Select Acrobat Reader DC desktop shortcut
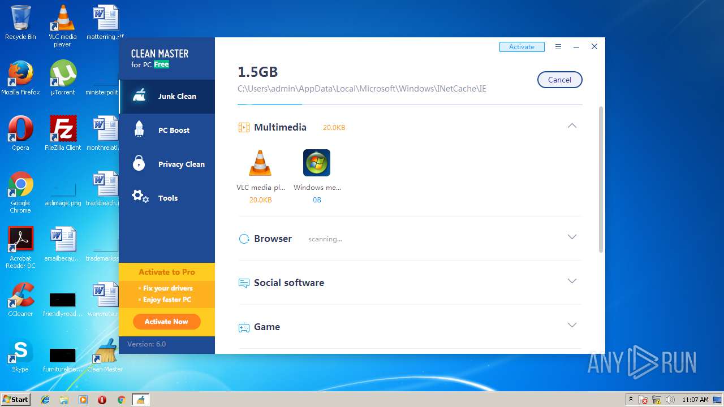724x407 pixels. coord(20,248)
